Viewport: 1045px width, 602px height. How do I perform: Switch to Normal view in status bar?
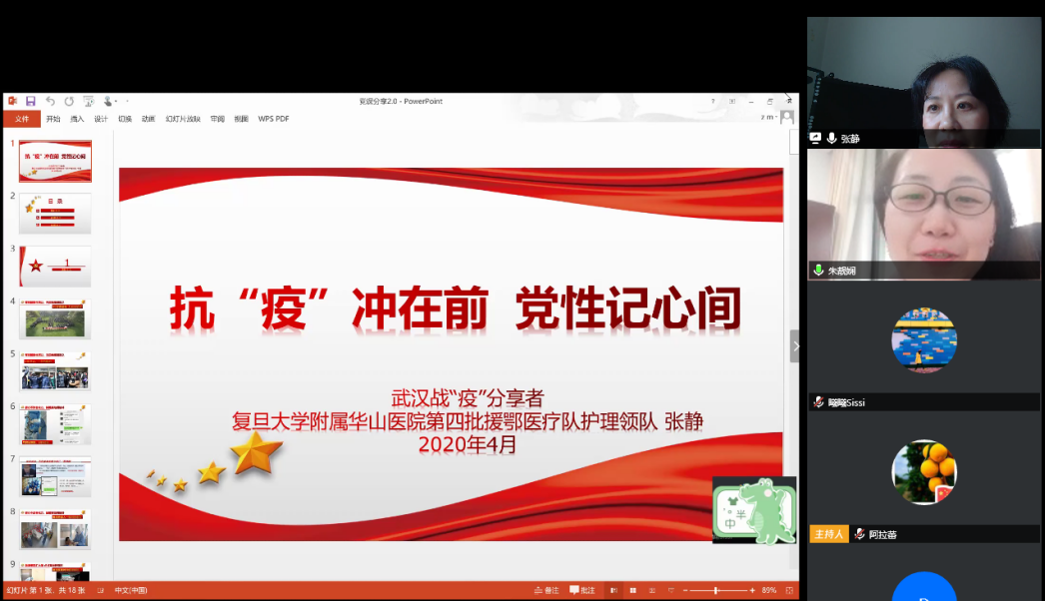point(613,591)
